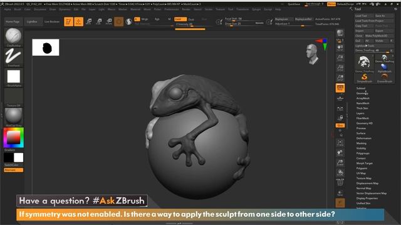Click the Move view icon in right shelf
401x225 pixels.
coord(340,152)
